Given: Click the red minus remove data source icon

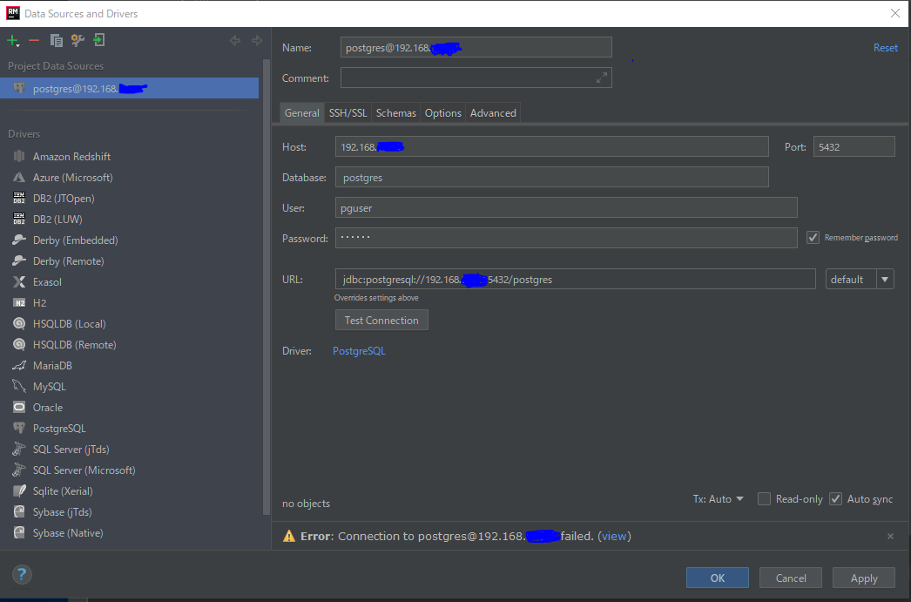Looking at the screenshot, I should click(34, 40).
